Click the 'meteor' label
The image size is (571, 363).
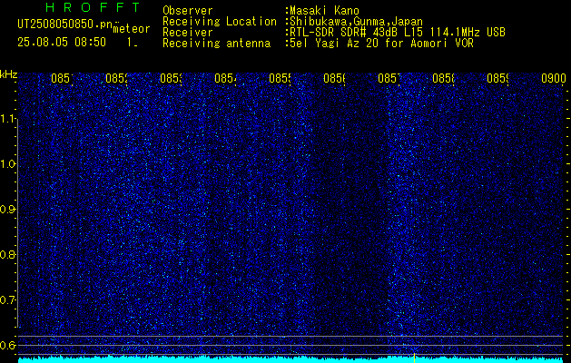pyautogui.click(x=132, y=29)
